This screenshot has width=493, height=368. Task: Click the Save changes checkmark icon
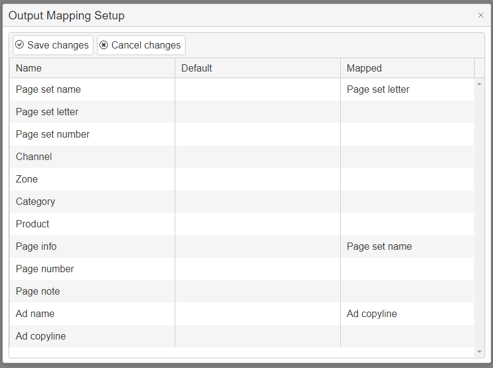click(19, 45)
